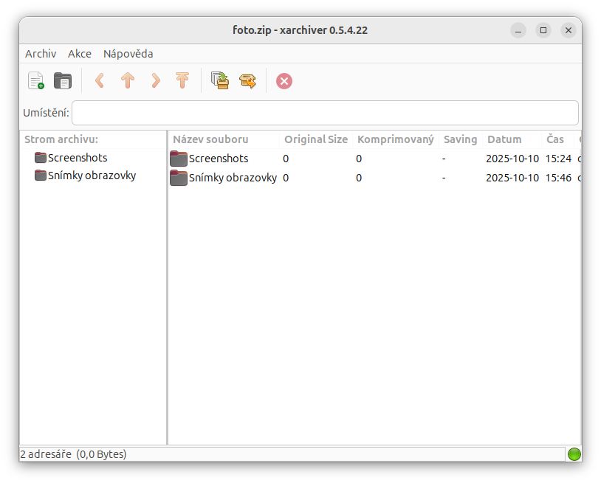Select the Snímky obrazovky folder icon

pyautogui.click(x=178, y=178)
